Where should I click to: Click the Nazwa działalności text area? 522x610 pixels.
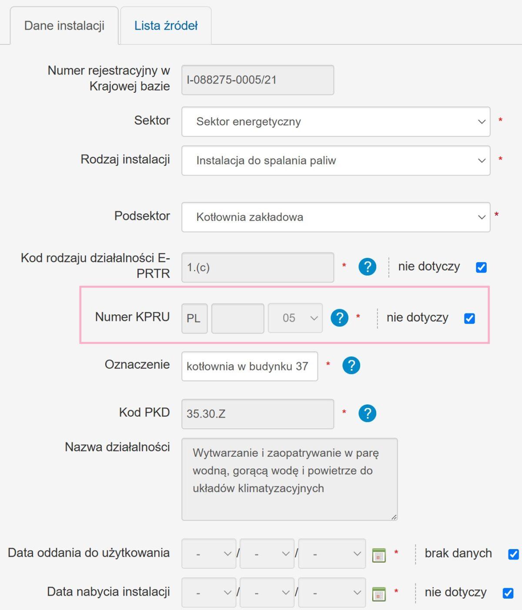(290, 479)
